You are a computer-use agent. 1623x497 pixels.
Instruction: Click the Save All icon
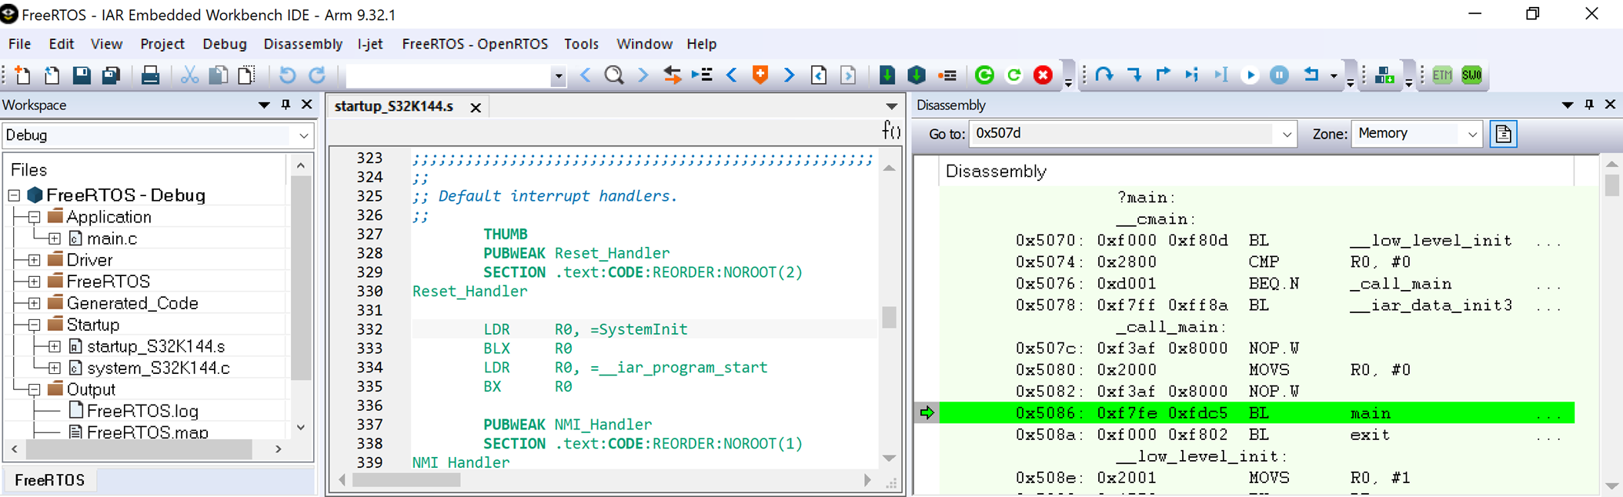tap(112, 75)
